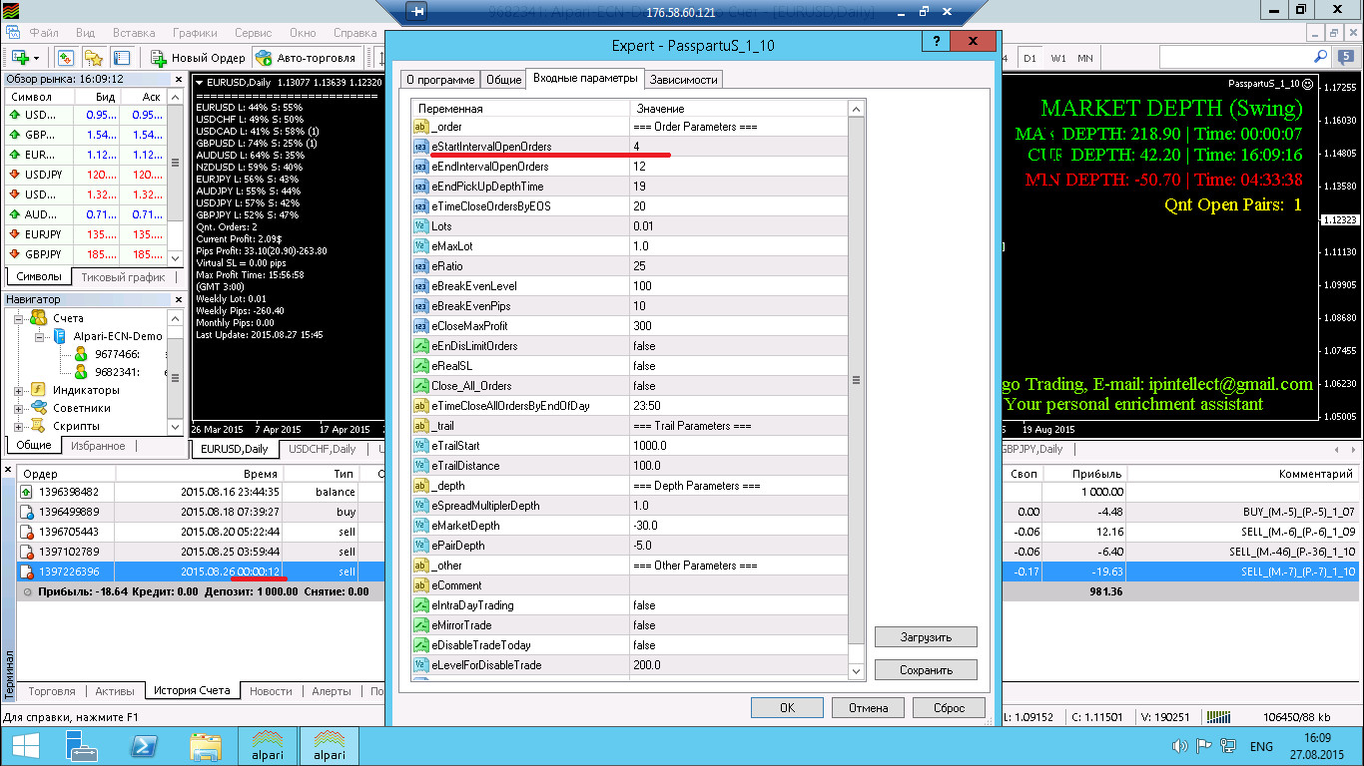Click the Новый Ордер toolbar button

click(198, 58)
